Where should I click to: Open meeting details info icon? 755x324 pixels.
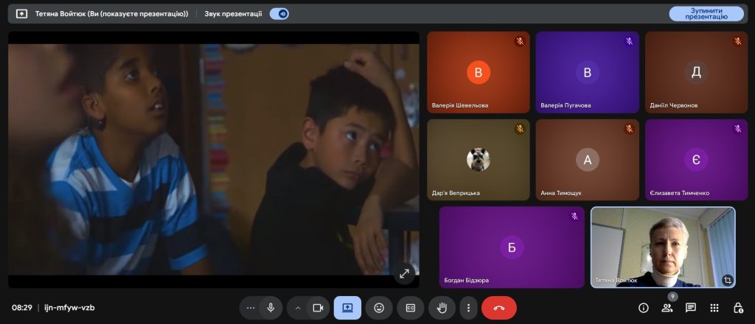(x=644, y=308)
